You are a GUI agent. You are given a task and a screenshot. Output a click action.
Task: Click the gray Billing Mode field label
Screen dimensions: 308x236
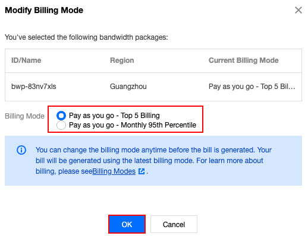click(24, 116)
